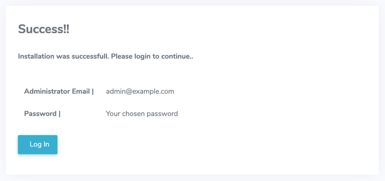This screenshot has height=181, width=385.
Task: Click the word was in the message
Action: [x=63, y=57]
